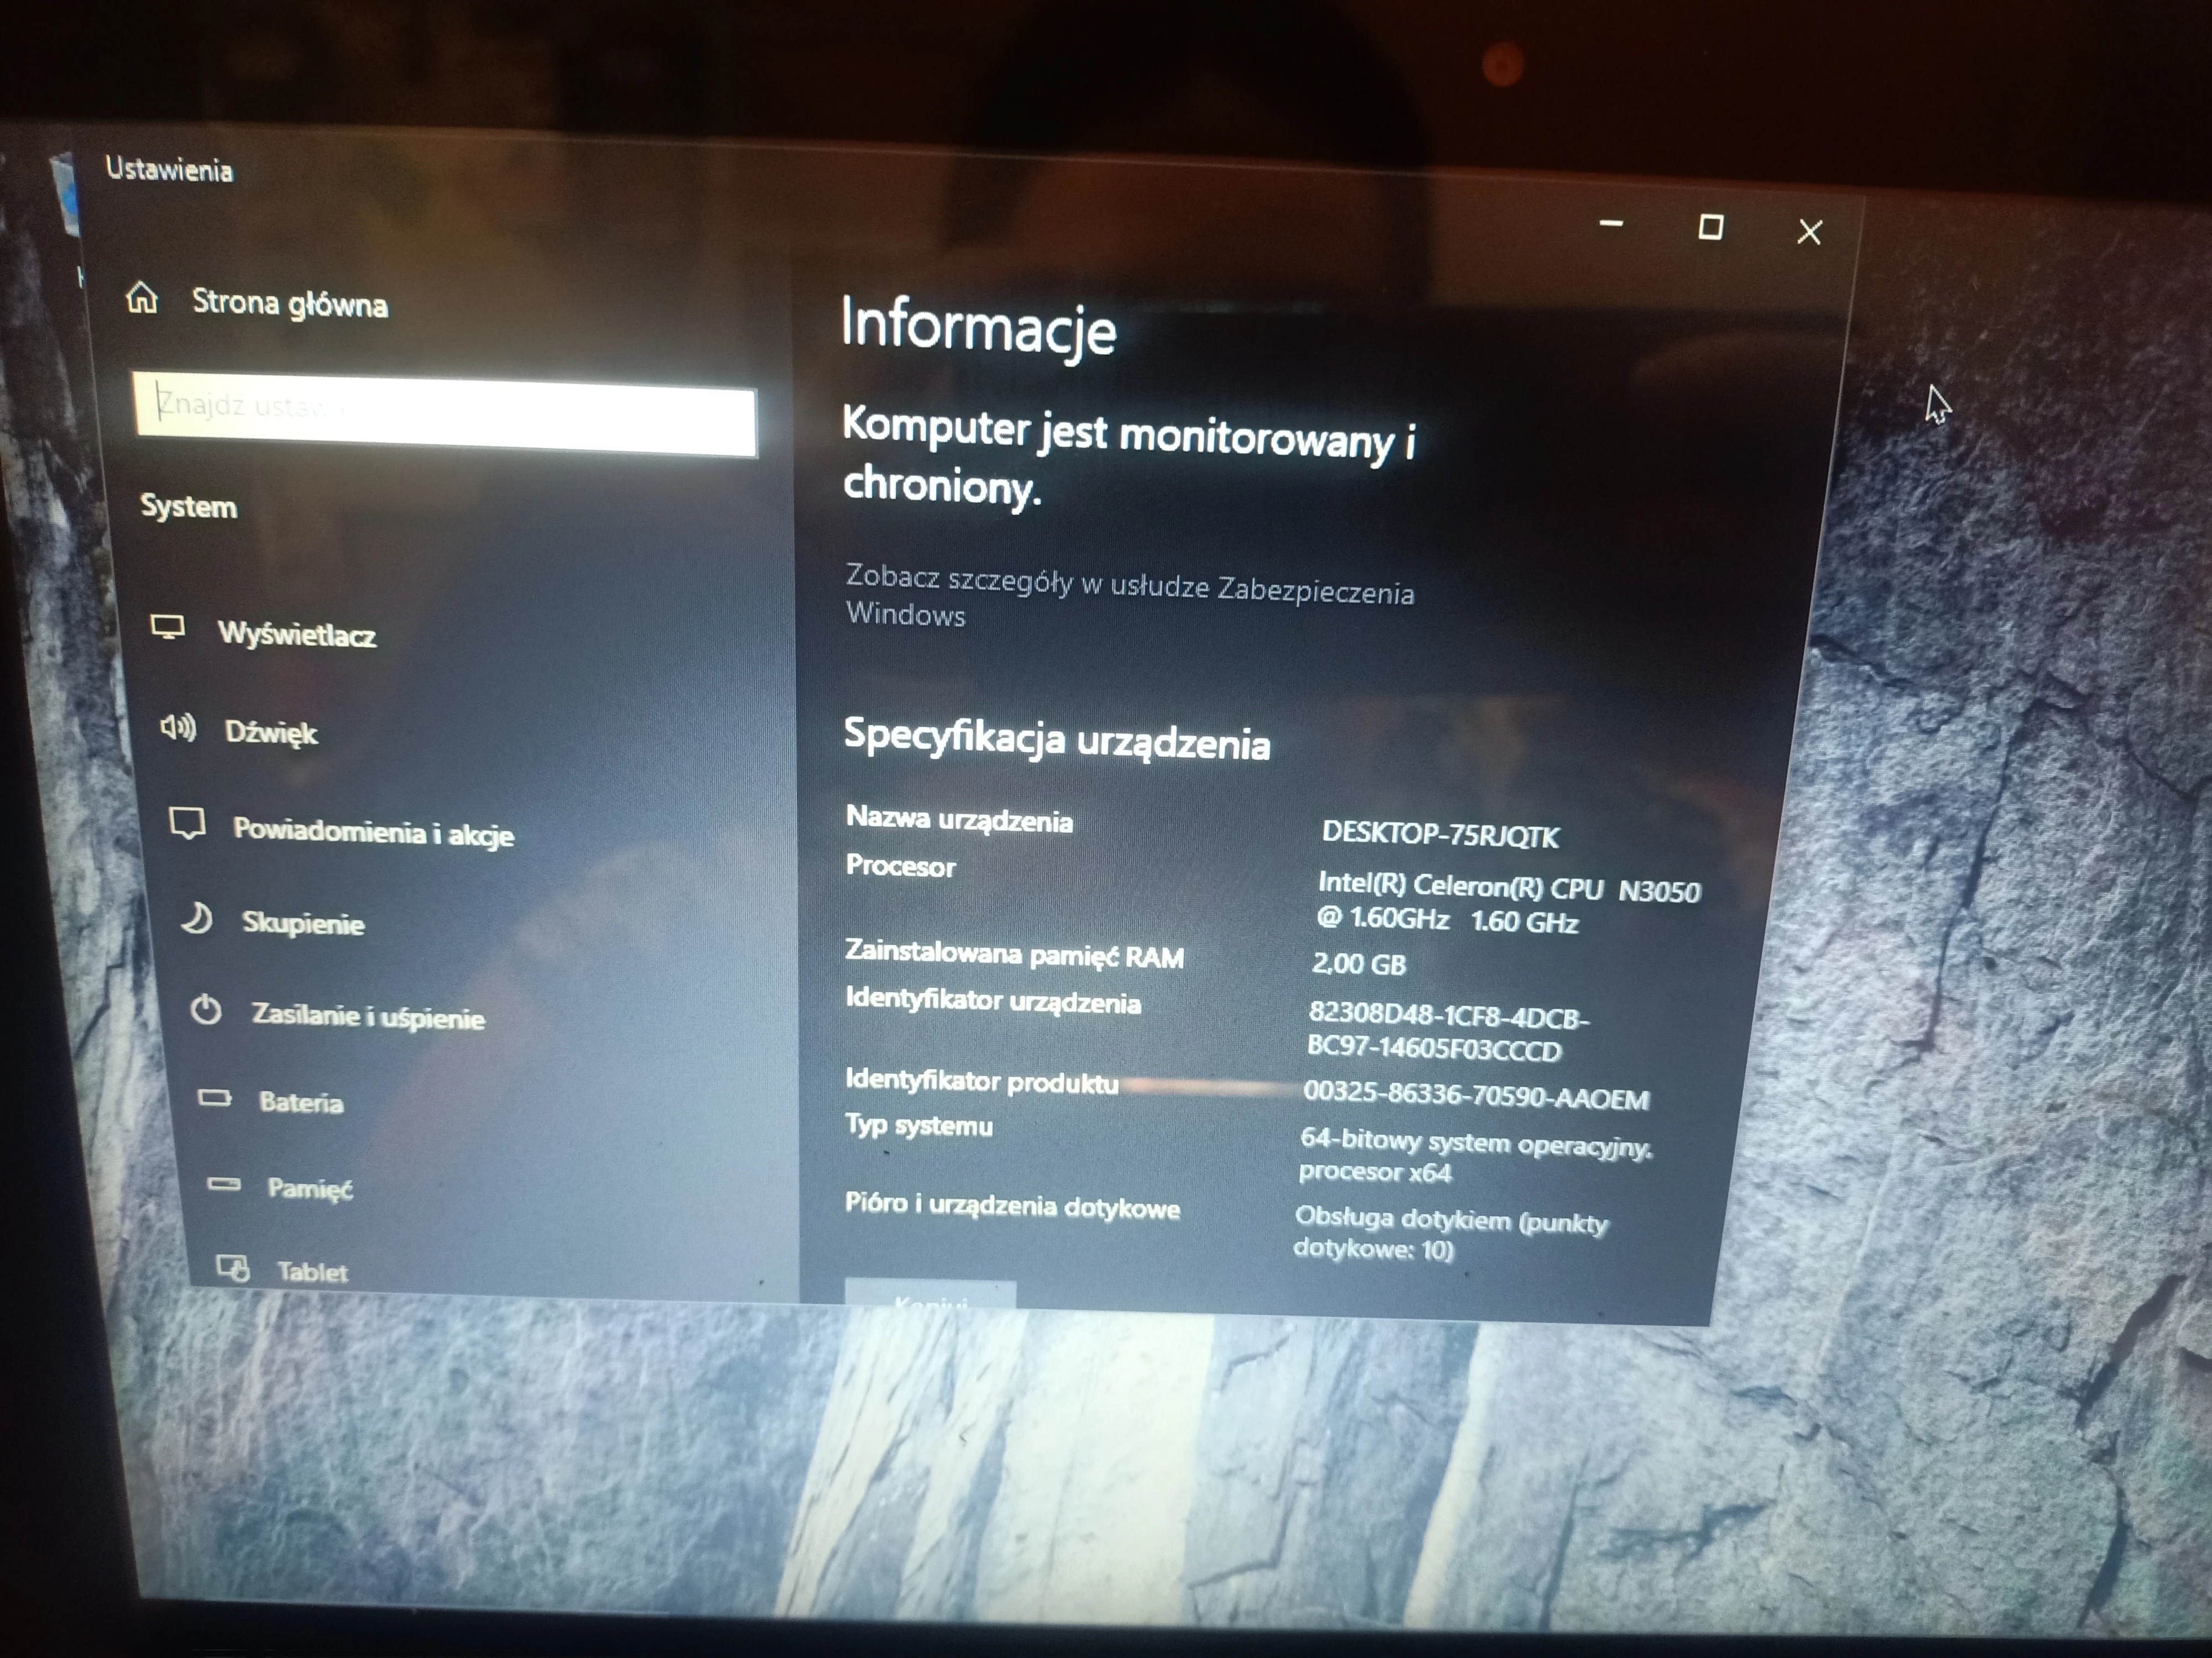Go to Skupienie settings

tap(302, 924)
